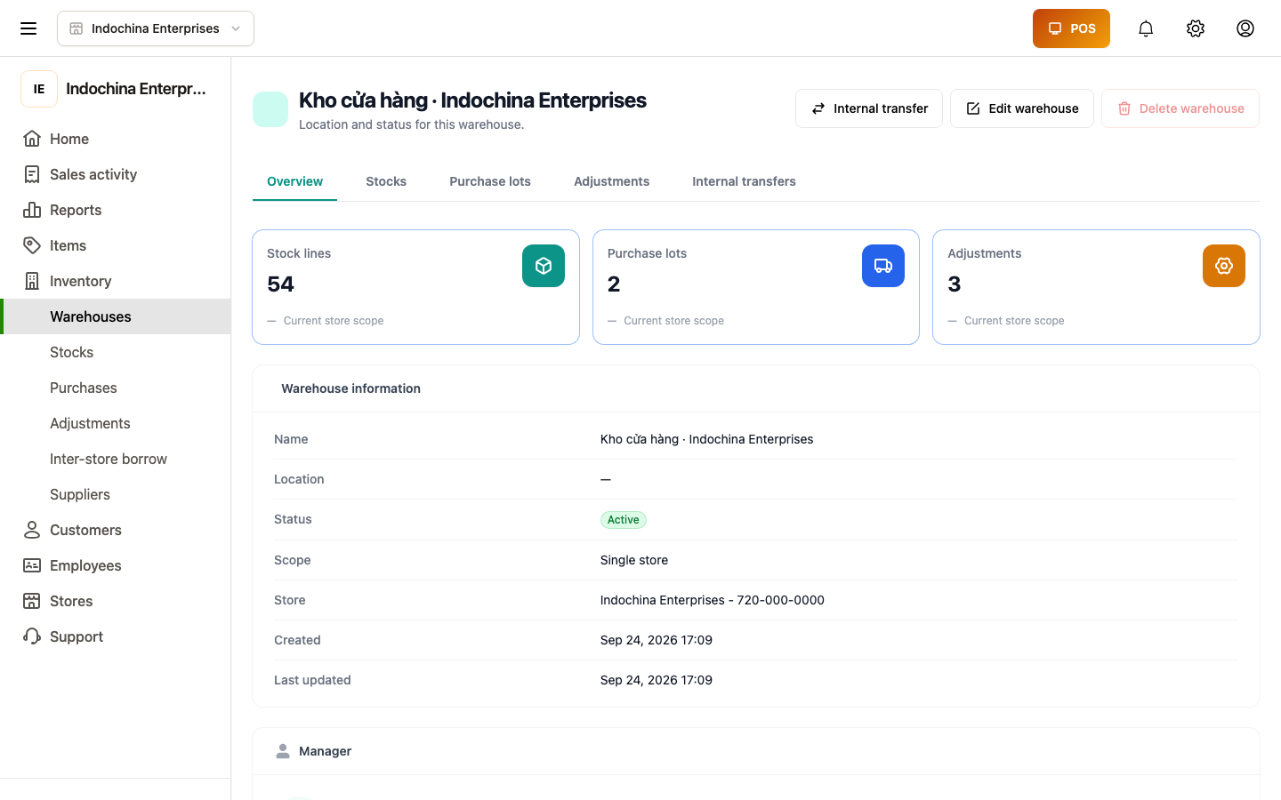
Task: Click the green Stock lines box icon
Action: click(544, 266)
